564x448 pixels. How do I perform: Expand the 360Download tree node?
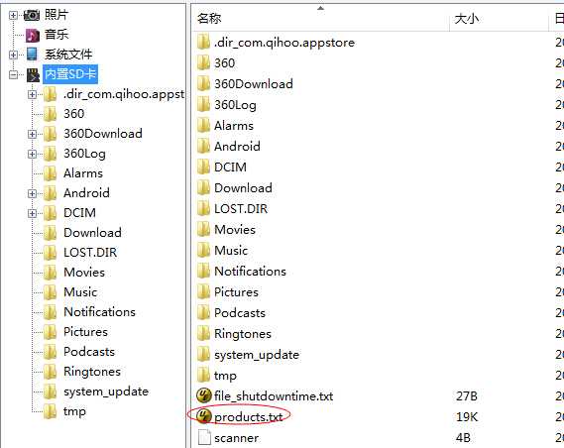(32, 134)
